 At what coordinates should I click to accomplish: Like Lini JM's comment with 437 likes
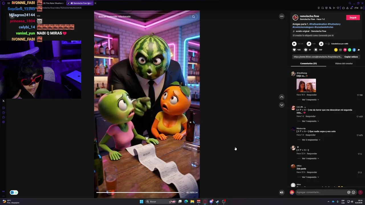[x=358, y=116]
